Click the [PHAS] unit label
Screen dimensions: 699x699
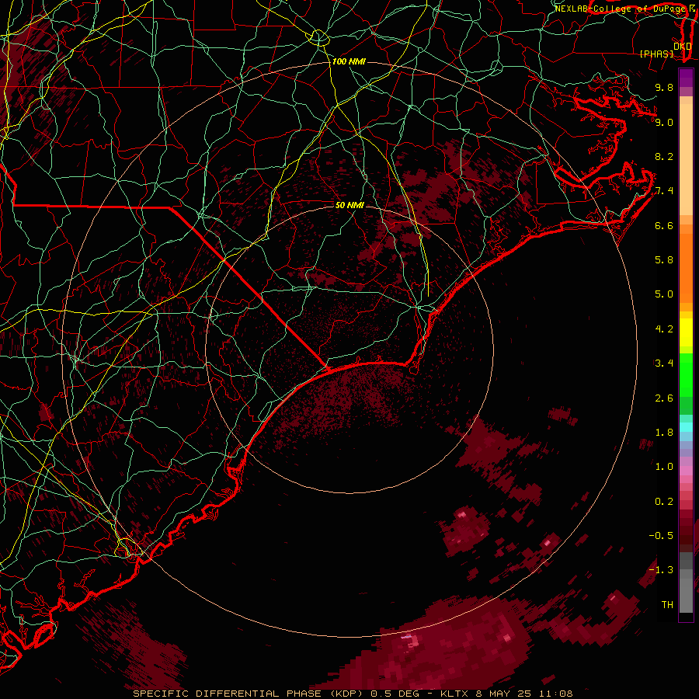click(656, 54)
